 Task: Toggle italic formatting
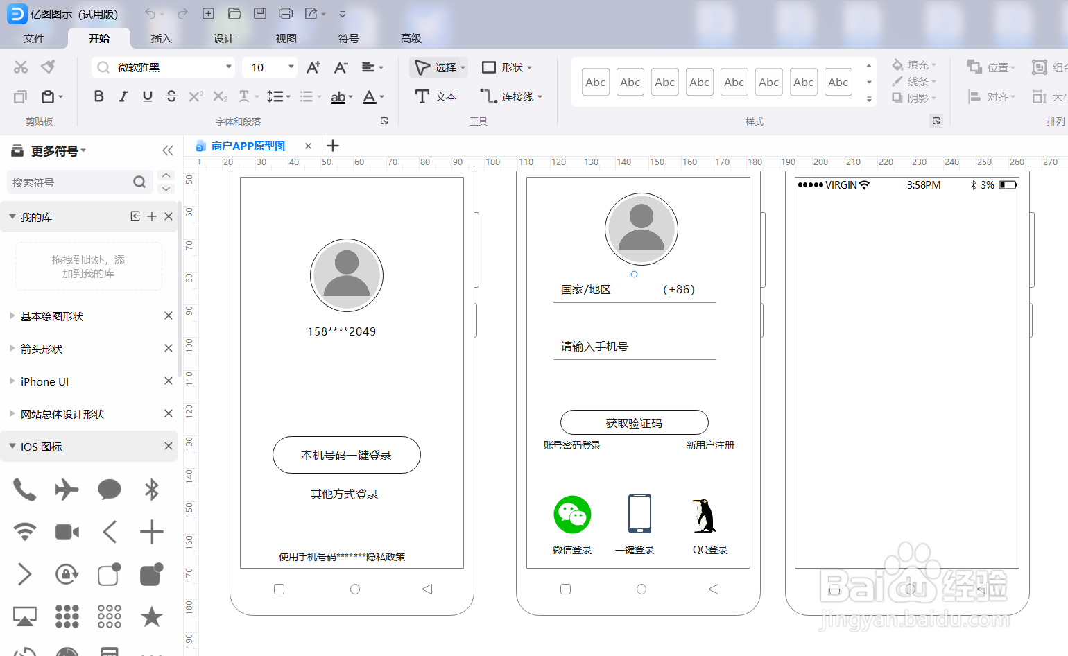(x=123, y=96)
